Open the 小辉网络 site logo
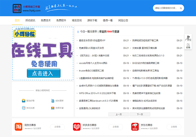Viewport: 196px width, 137px height. [17, 8]
